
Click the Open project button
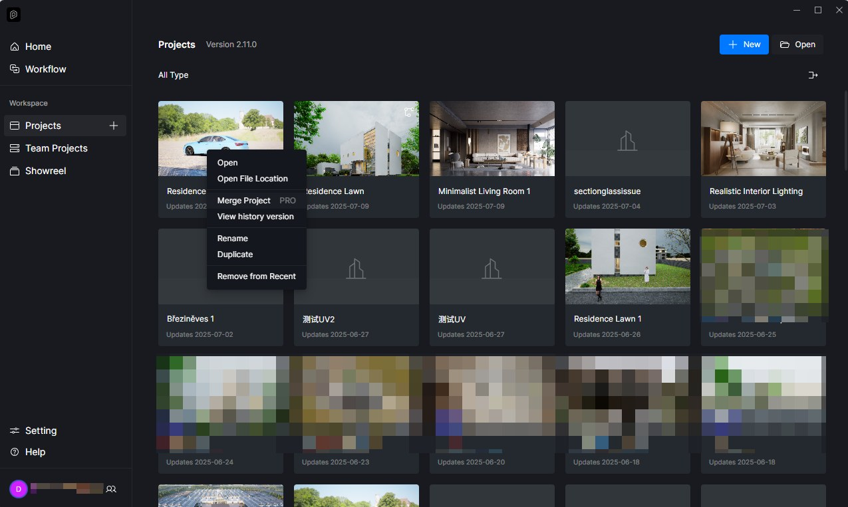pyautogui.click(x=797, y=45)
